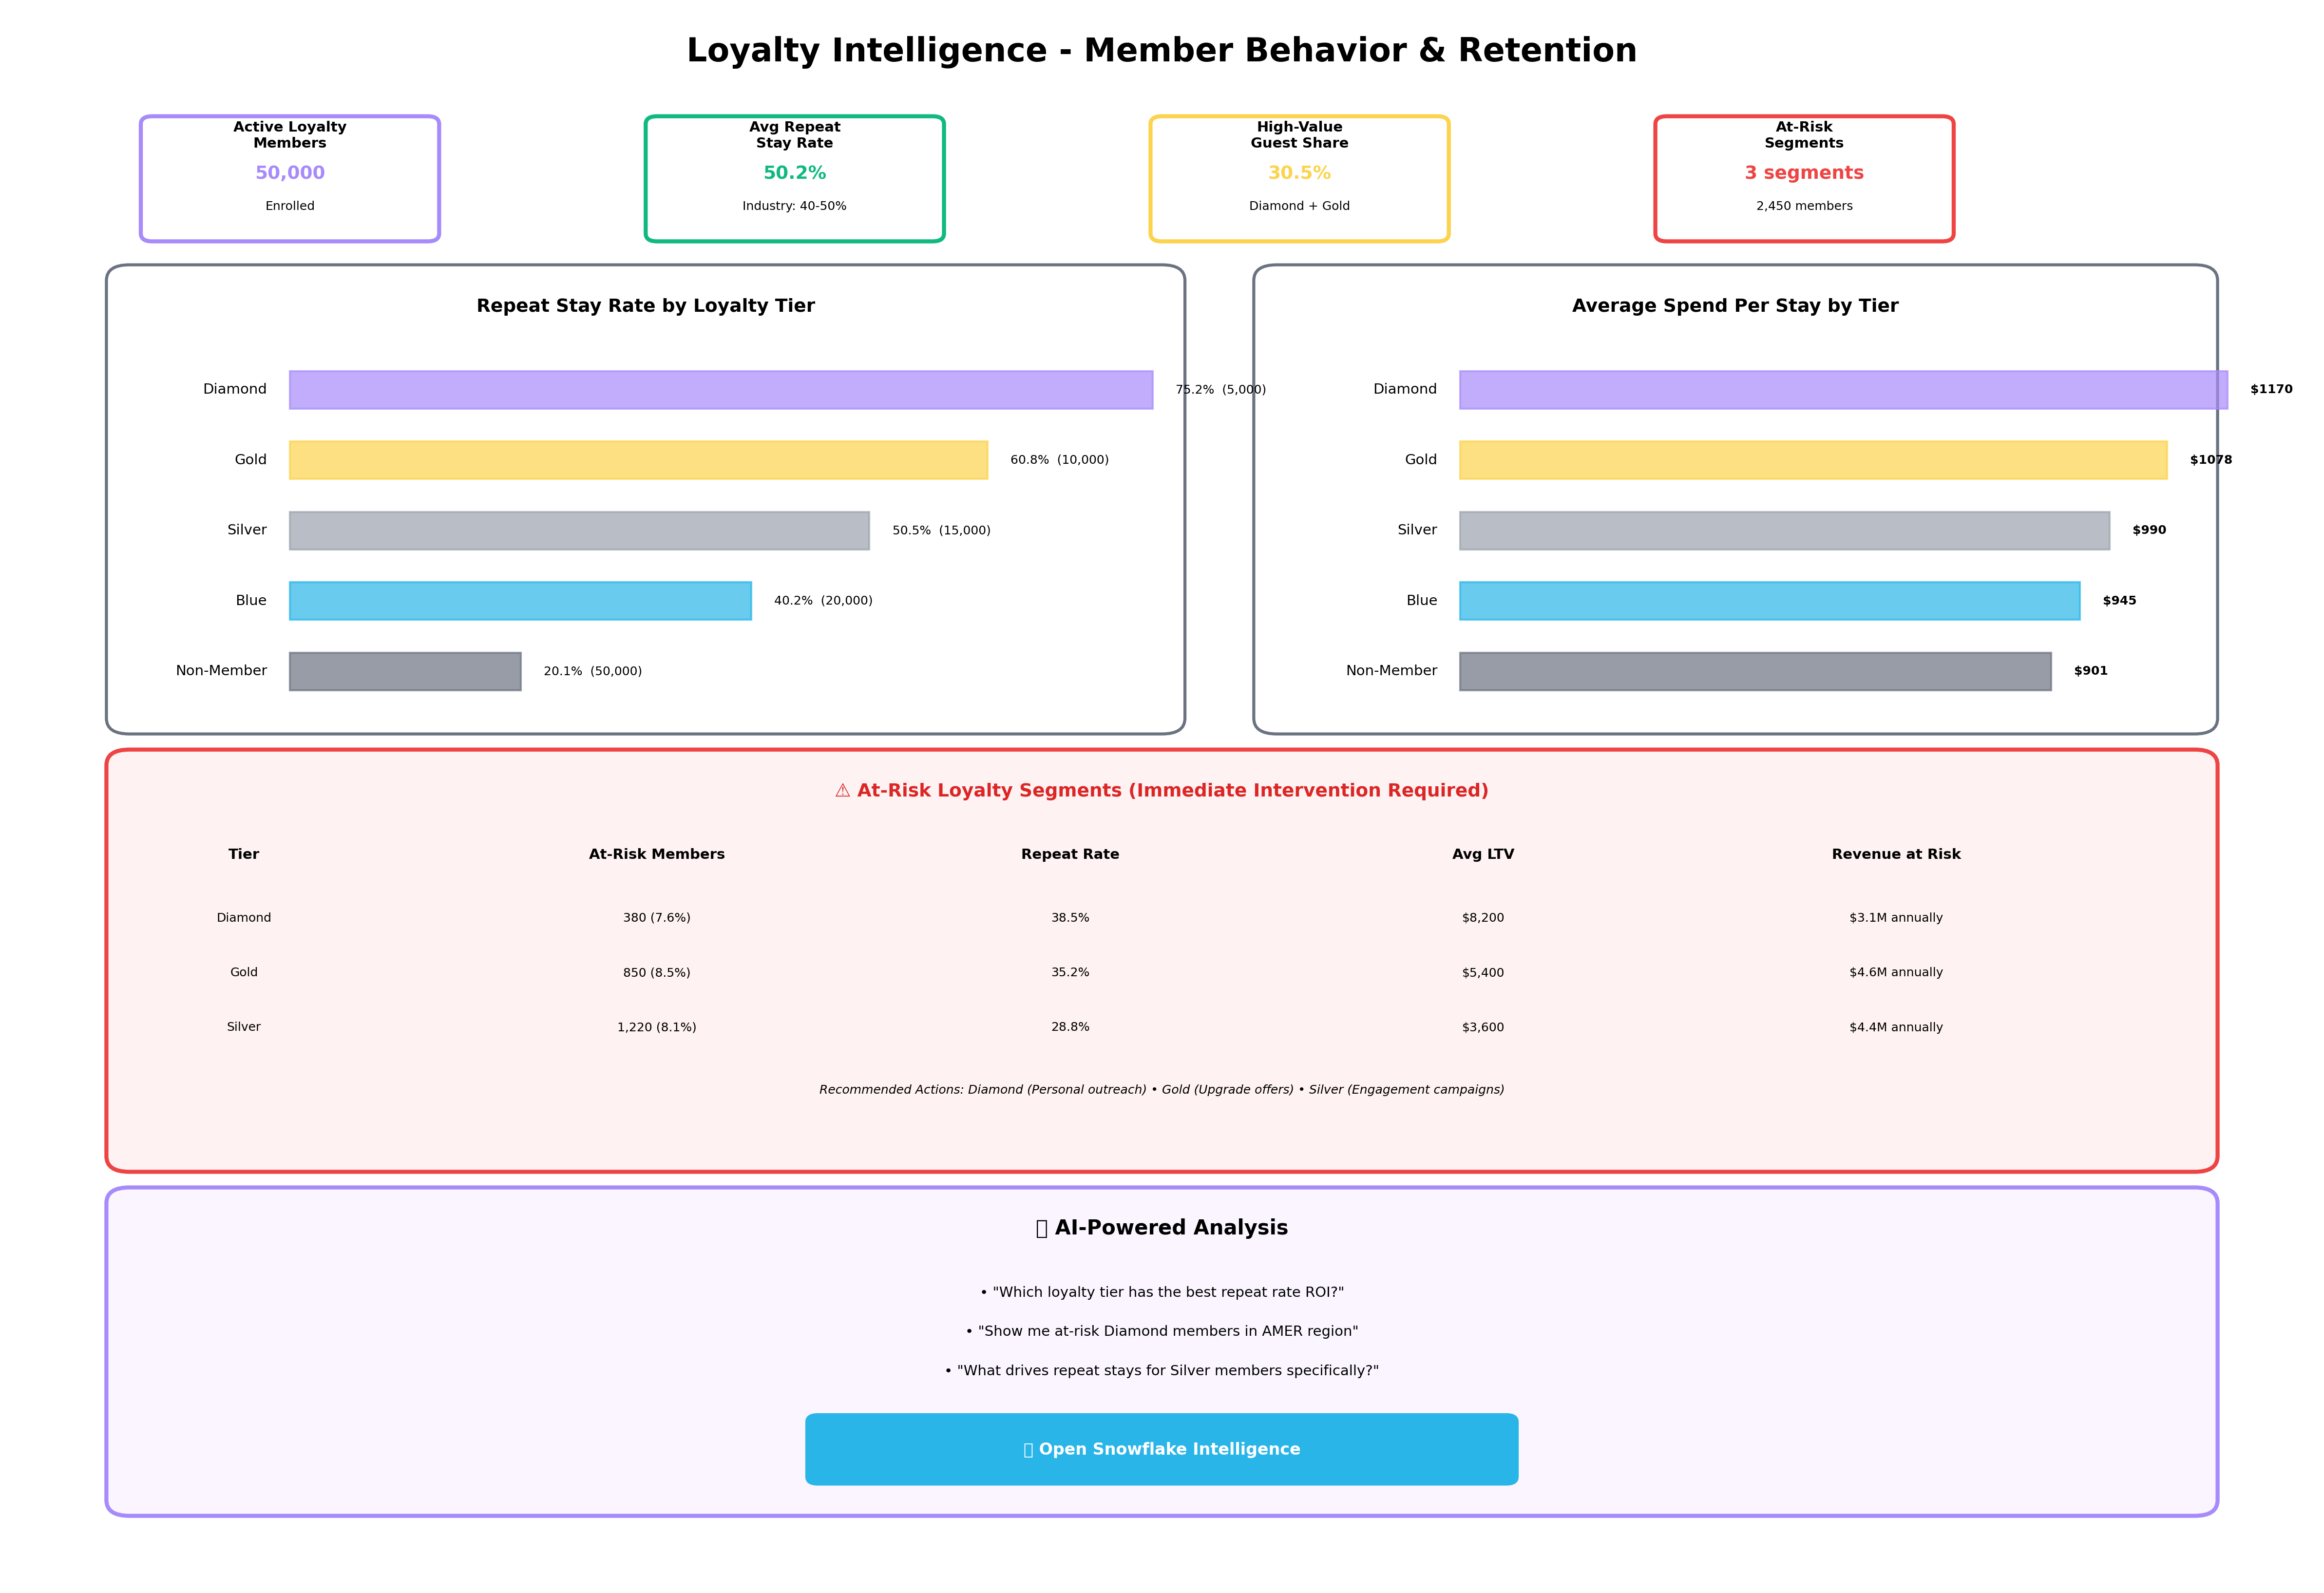Click the Non-Member repeat stay bar
2324x1593 pixels.
(405, 671)
